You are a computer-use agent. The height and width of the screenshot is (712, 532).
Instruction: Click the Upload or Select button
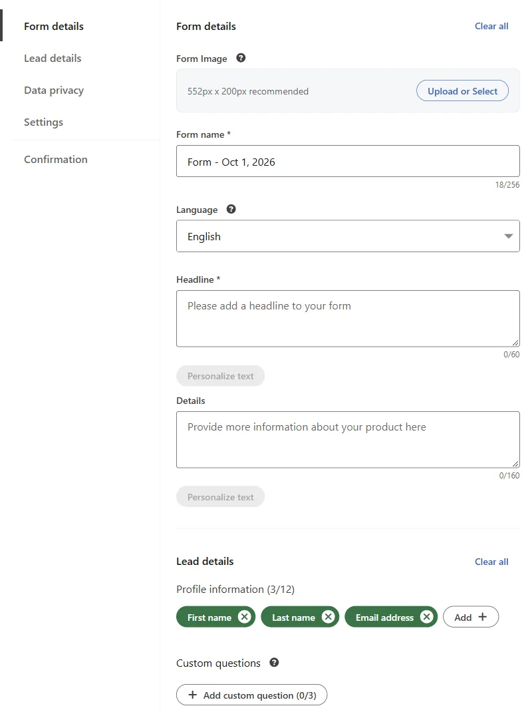pyautogui.click(x=462, y=90)
